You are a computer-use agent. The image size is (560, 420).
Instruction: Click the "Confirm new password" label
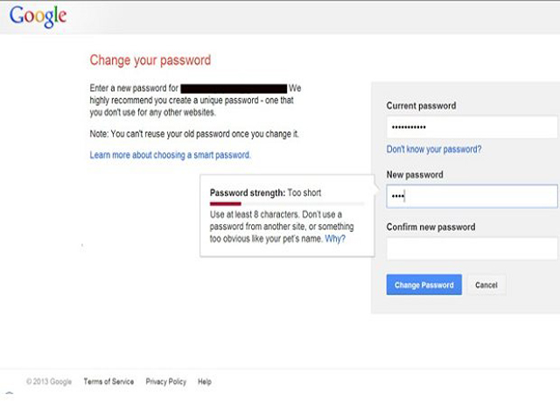pos(430,227)
